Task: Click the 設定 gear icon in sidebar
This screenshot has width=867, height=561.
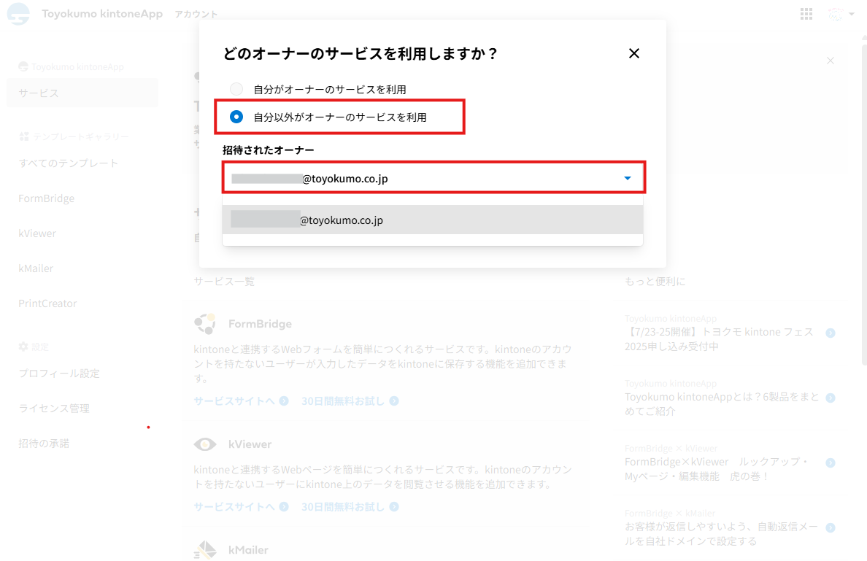Action: click(23, 347)
